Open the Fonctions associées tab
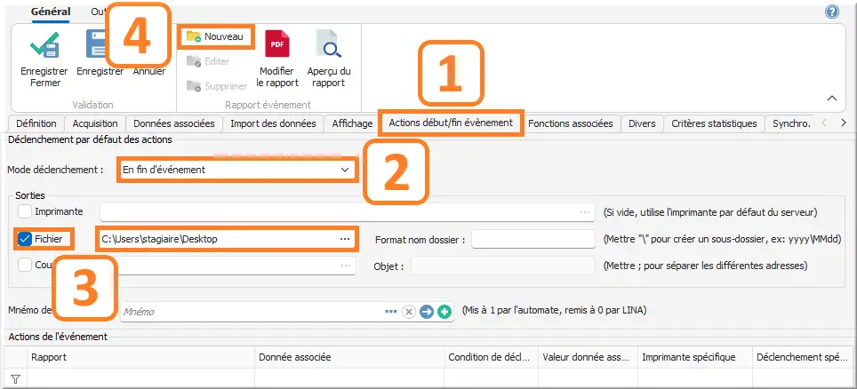Image resolution: width=857 pixels, height=389 pixels. (x=570, y=123)
